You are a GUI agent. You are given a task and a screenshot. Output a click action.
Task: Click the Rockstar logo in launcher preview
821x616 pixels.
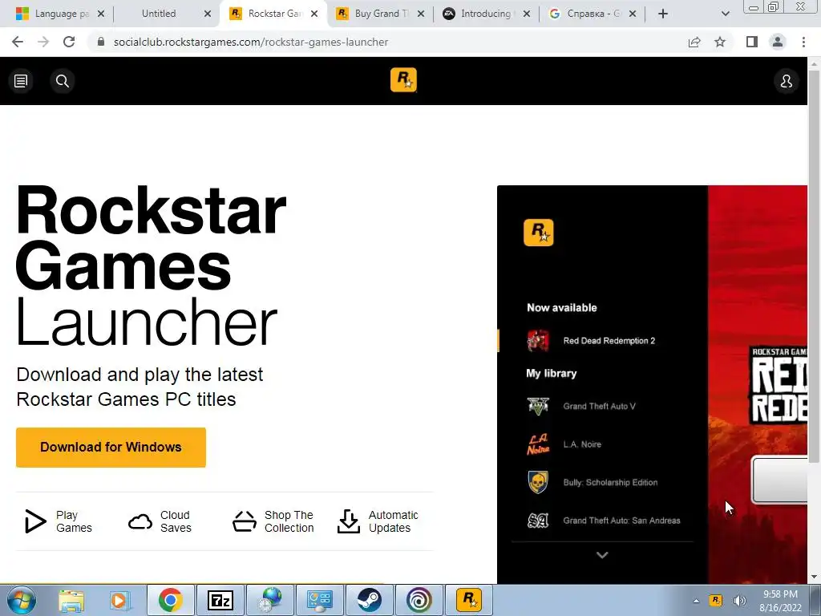[x=538, y=233]
